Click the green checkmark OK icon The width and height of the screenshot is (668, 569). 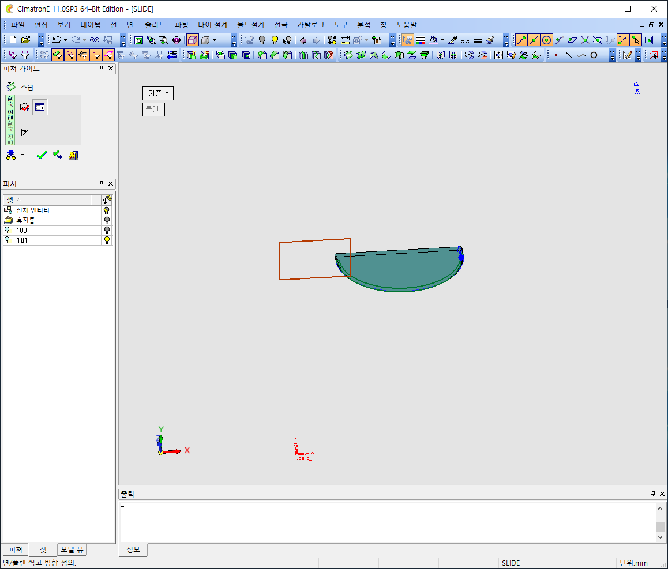tap(42, 156)
